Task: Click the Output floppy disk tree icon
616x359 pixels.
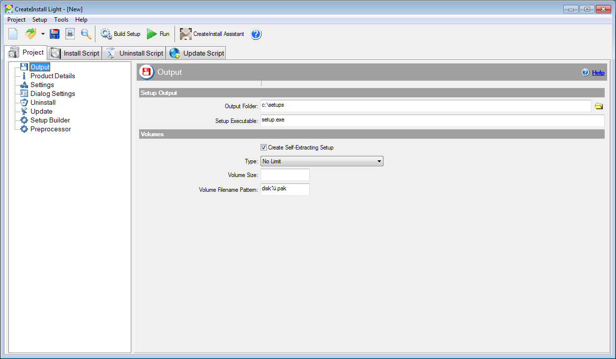Action: [x=24, y=67]
